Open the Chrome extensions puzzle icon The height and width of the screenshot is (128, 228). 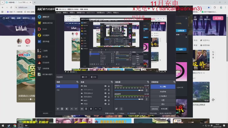[215, 7]
